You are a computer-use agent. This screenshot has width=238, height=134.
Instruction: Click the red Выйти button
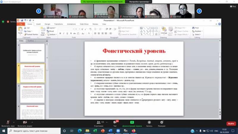click(x=231, y=124)
